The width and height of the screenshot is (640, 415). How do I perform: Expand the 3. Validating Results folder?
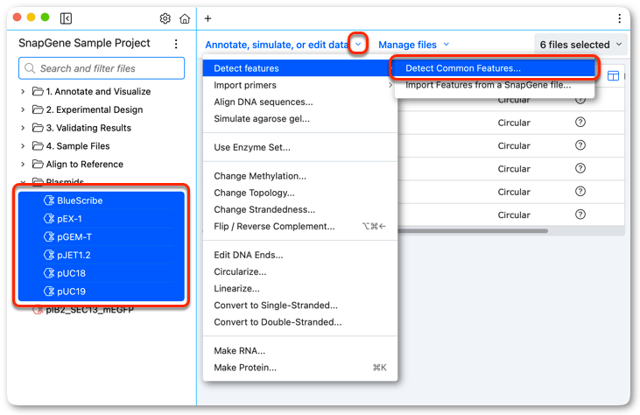click(23, 128)
